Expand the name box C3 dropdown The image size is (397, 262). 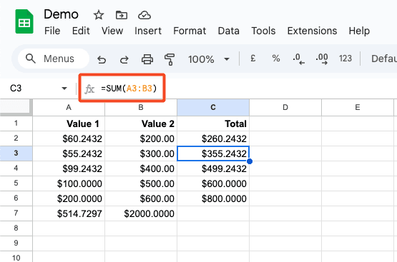pos(64,89)
